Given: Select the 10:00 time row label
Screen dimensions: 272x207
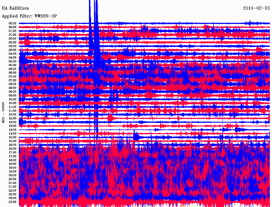Looking at the screenshot, I should 12,99.
